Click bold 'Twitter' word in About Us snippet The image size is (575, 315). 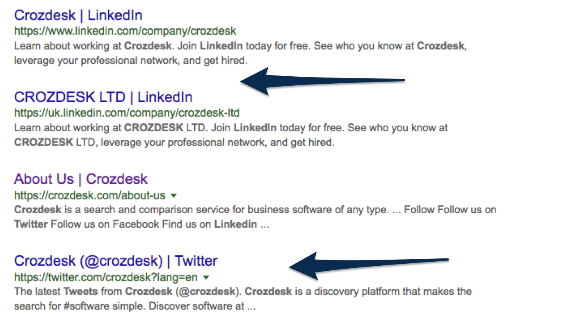[x=31, y=224]
